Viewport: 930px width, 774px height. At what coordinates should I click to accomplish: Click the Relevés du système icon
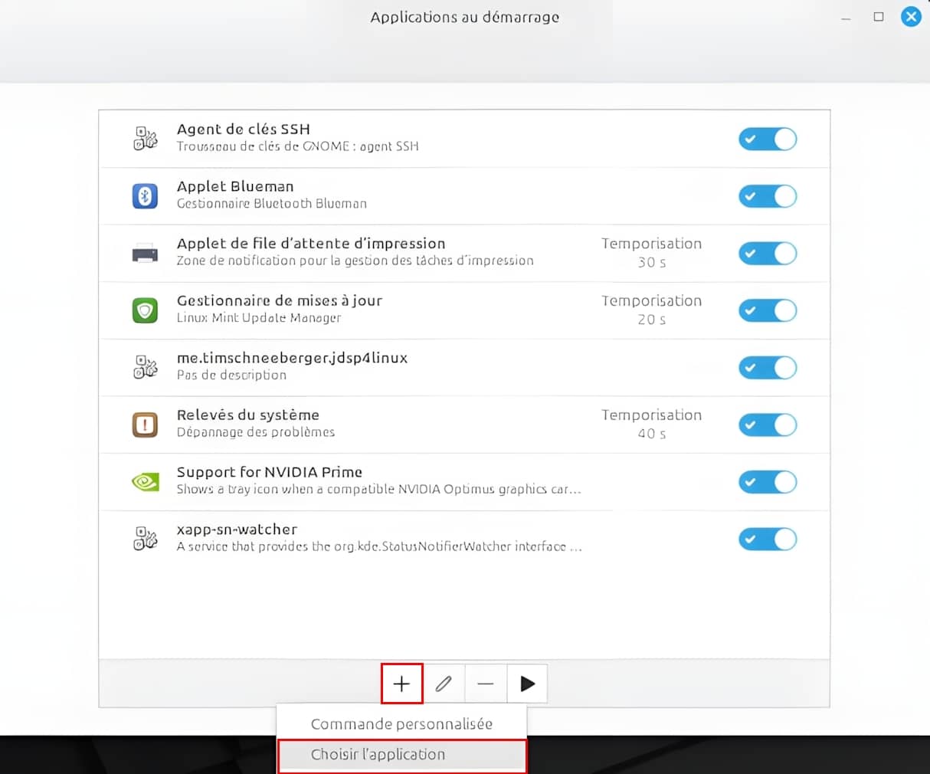[145, 425]
